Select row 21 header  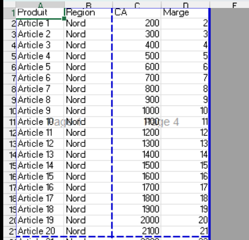tap(10, 231)
